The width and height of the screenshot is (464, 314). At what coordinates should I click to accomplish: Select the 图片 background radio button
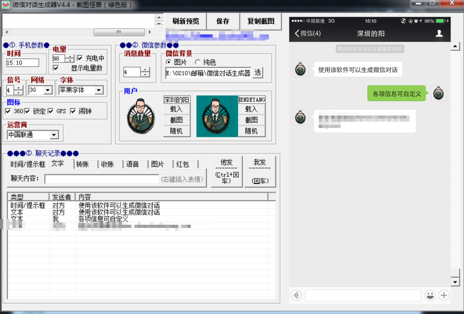(169, 62)
